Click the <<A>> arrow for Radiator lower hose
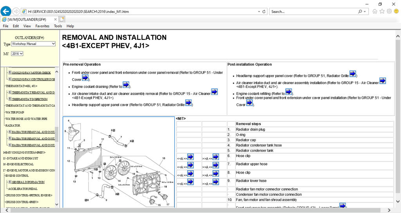Viewport: 401px width, 213px height. coord(190,182)
